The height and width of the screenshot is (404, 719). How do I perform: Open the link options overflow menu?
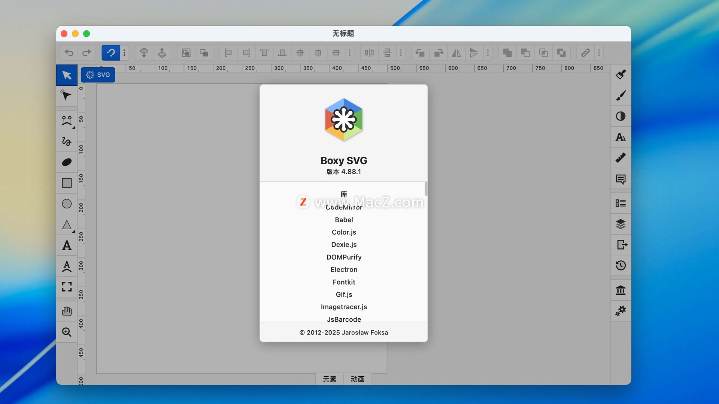pyautogui.click(x=599, y=53)
